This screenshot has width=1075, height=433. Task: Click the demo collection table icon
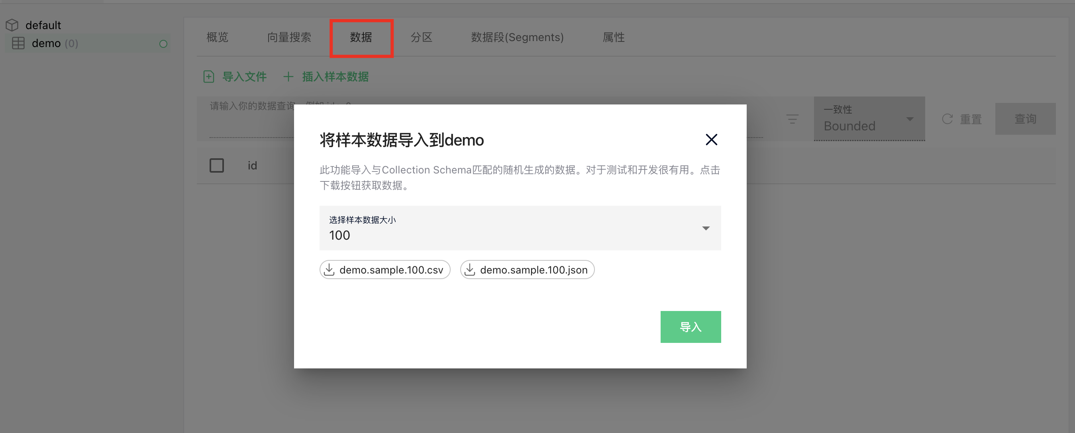18,43
